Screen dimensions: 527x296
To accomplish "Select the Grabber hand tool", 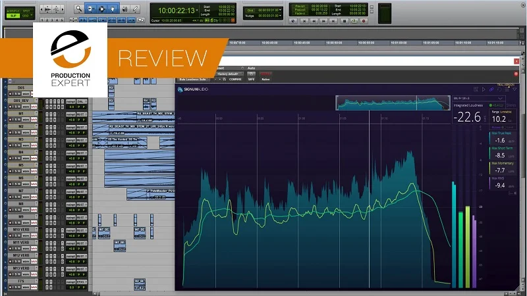I will pyautogui.click(x=113, y=9).
